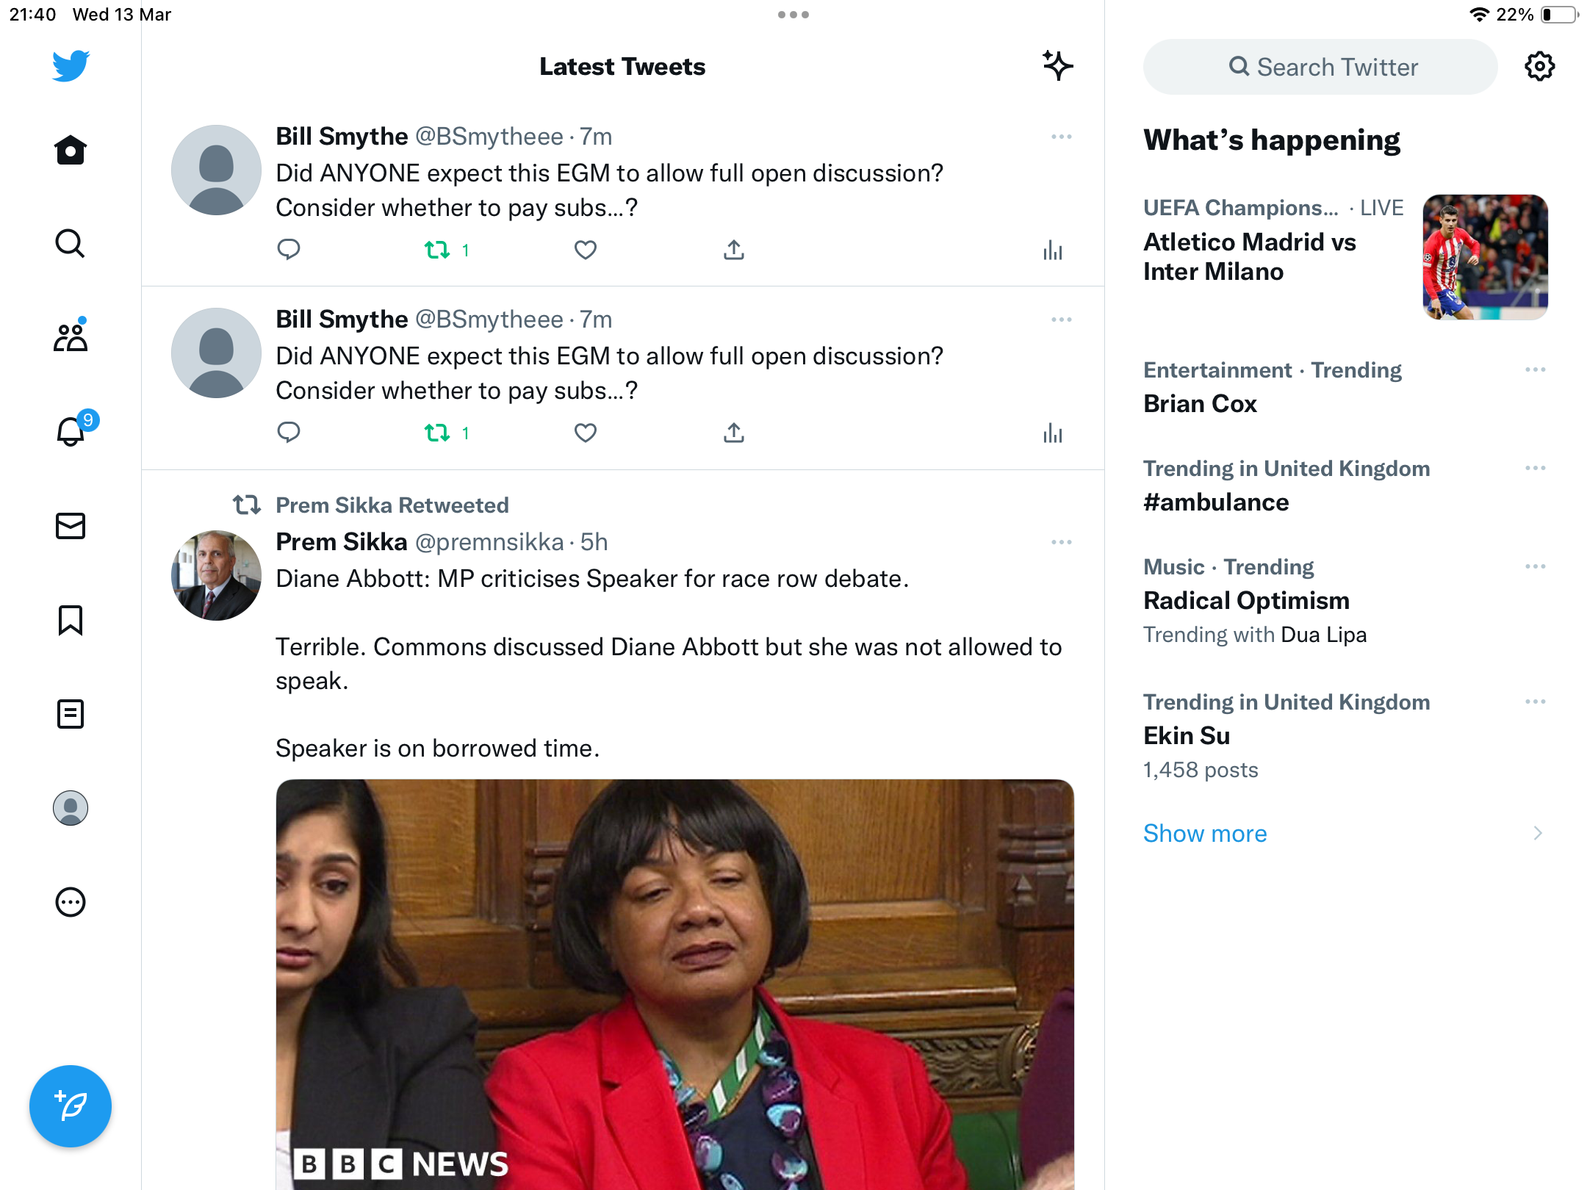Screen dimensions: 1587x1190
Task: Click the Twitter bird logo
Action: click(x=71, y=66)
